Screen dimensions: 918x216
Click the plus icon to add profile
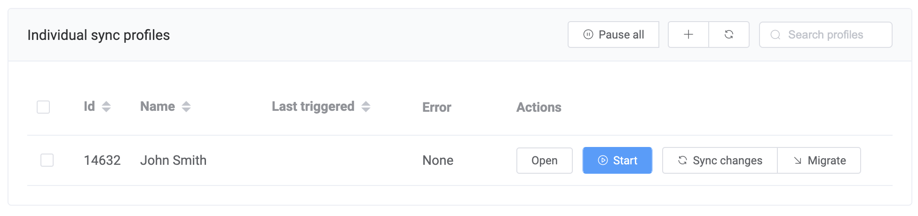point(688,35)
